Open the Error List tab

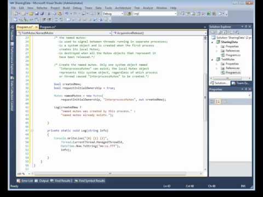[x=25, y=181]
